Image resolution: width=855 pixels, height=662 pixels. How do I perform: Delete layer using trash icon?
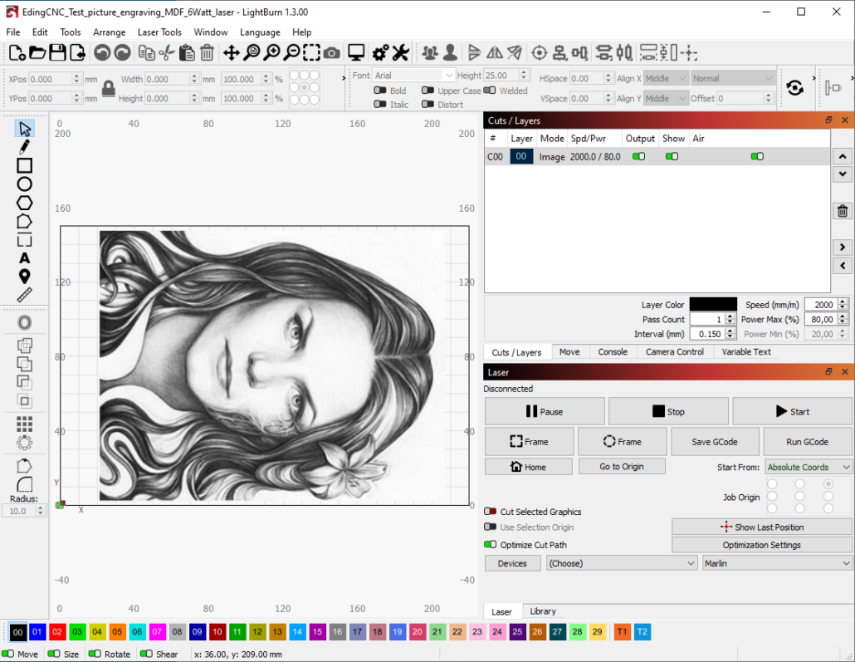coord(842,211)
